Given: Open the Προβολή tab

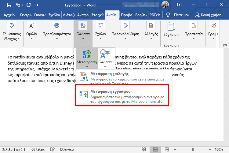Looking at the screenshot, I should [x=127, y=15].
